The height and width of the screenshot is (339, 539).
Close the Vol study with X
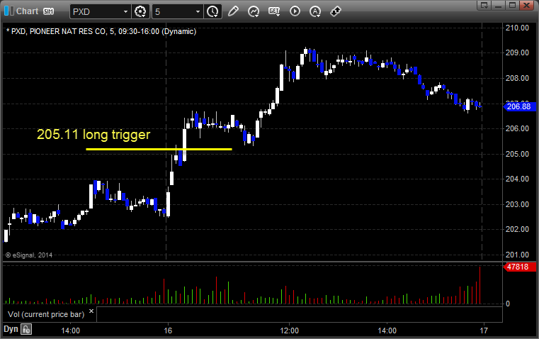(91, 311)
